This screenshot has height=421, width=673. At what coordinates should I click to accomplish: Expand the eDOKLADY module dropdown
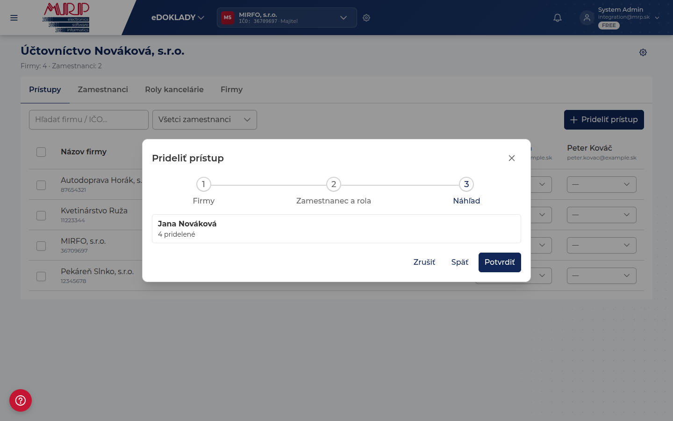pyautogui.click(x=178, y=18)
